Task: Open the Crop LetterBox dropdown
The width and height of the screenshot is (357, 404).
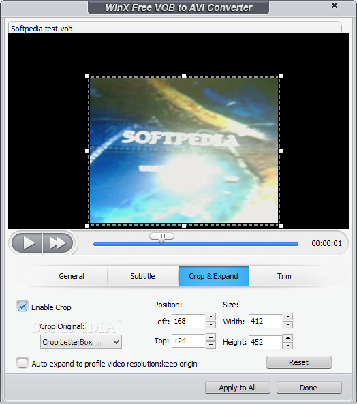Action: coord(81,342)
